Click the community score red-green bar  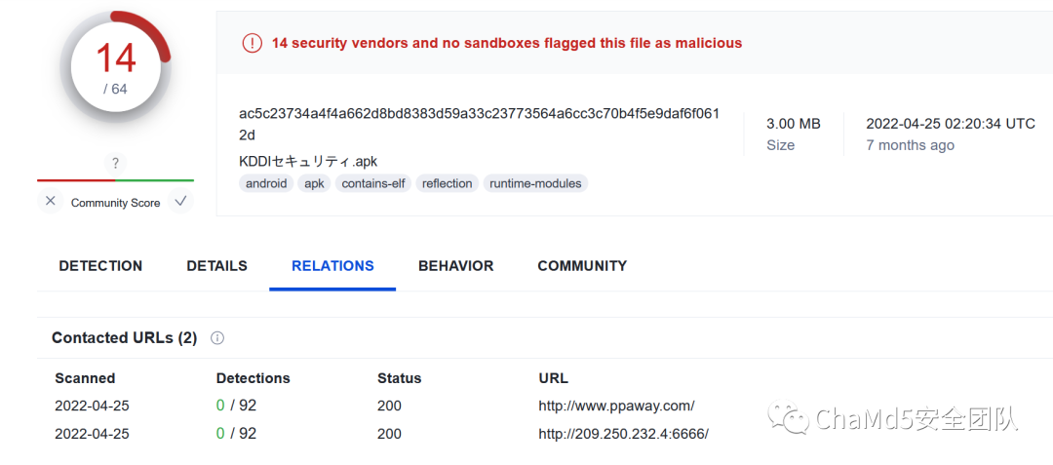coord(115,180)
